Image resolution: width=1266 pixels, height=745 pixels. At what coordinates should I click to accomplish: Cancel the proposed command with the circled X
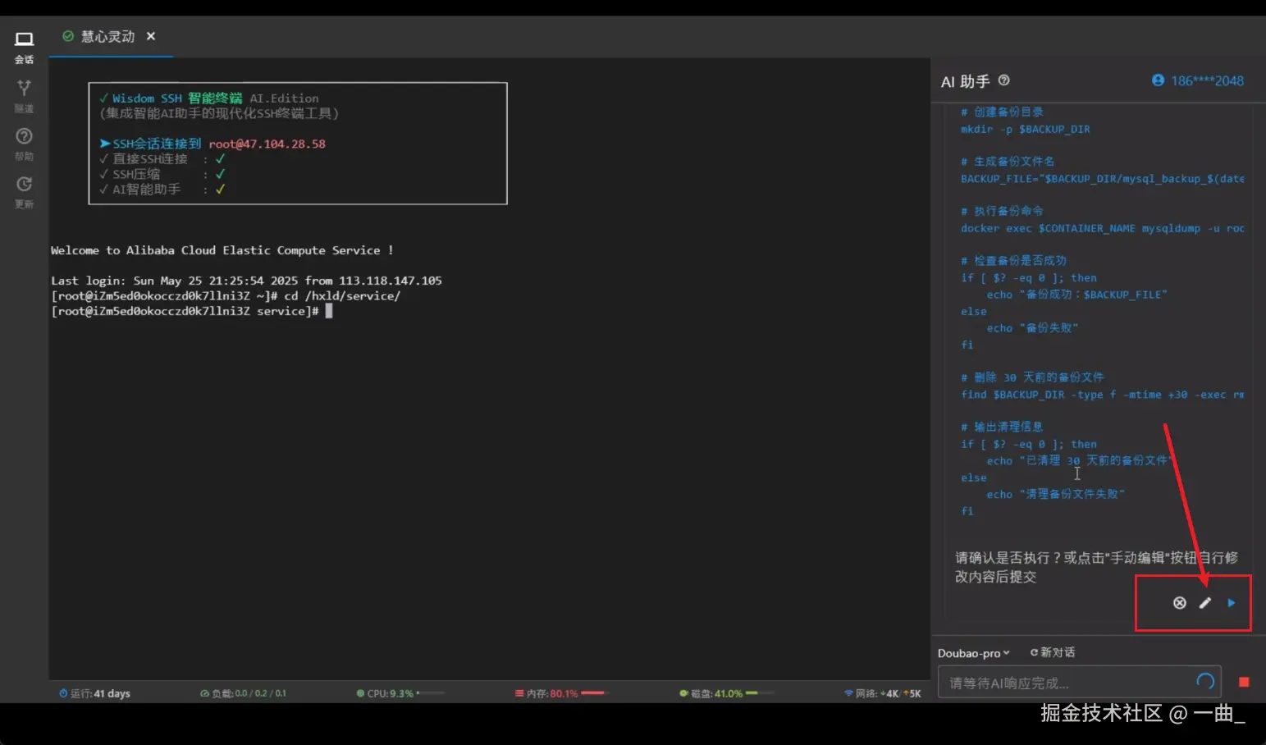click(1180, 603)
